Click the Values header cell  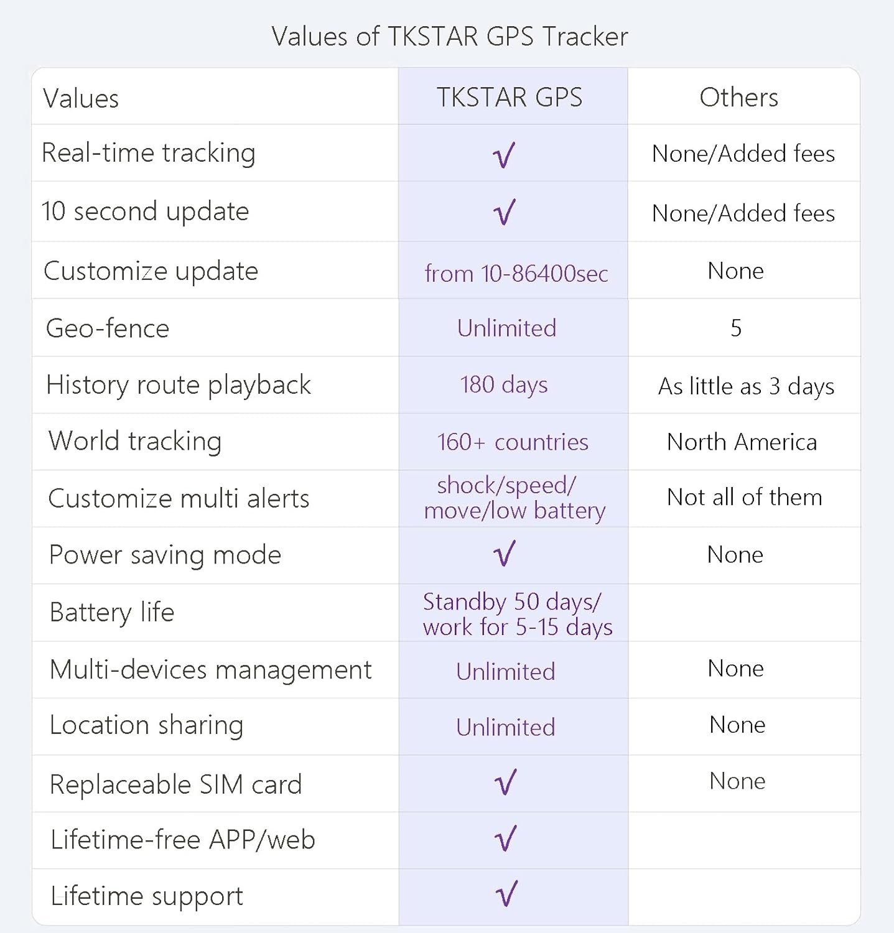point(81,99)
